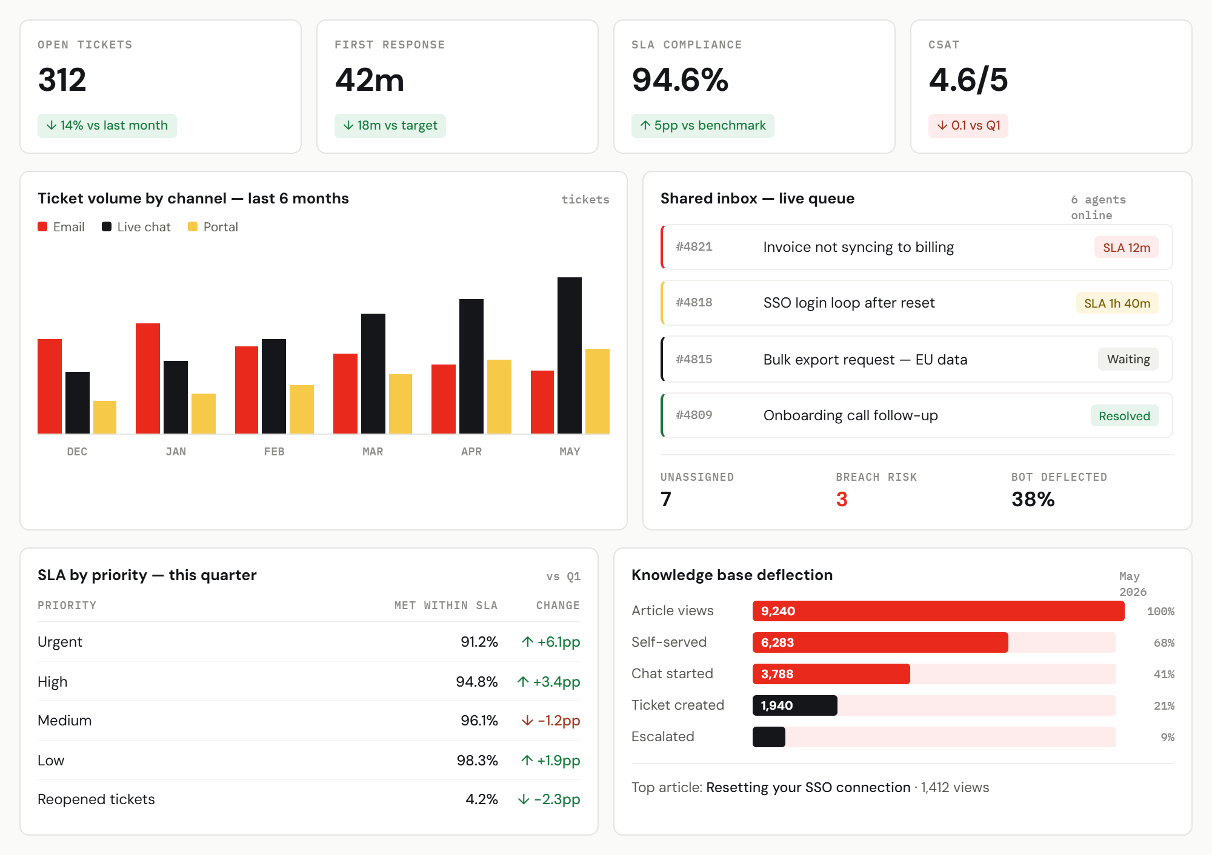Click the down arrow beside -1.2pp
This screenshot has height=855, width=1212.
[528, 721]
